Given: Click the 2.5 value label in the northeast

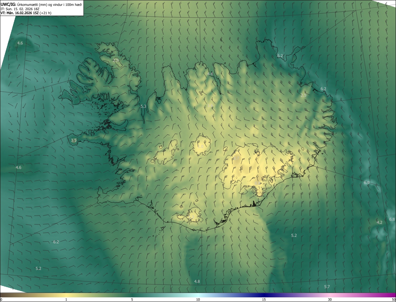Looking at the screenshot, I should [x=303, y=95].
